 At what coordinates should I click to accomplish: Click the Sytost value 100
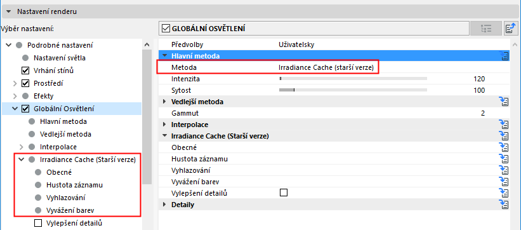pyautogui.click(x=479, y=90)
